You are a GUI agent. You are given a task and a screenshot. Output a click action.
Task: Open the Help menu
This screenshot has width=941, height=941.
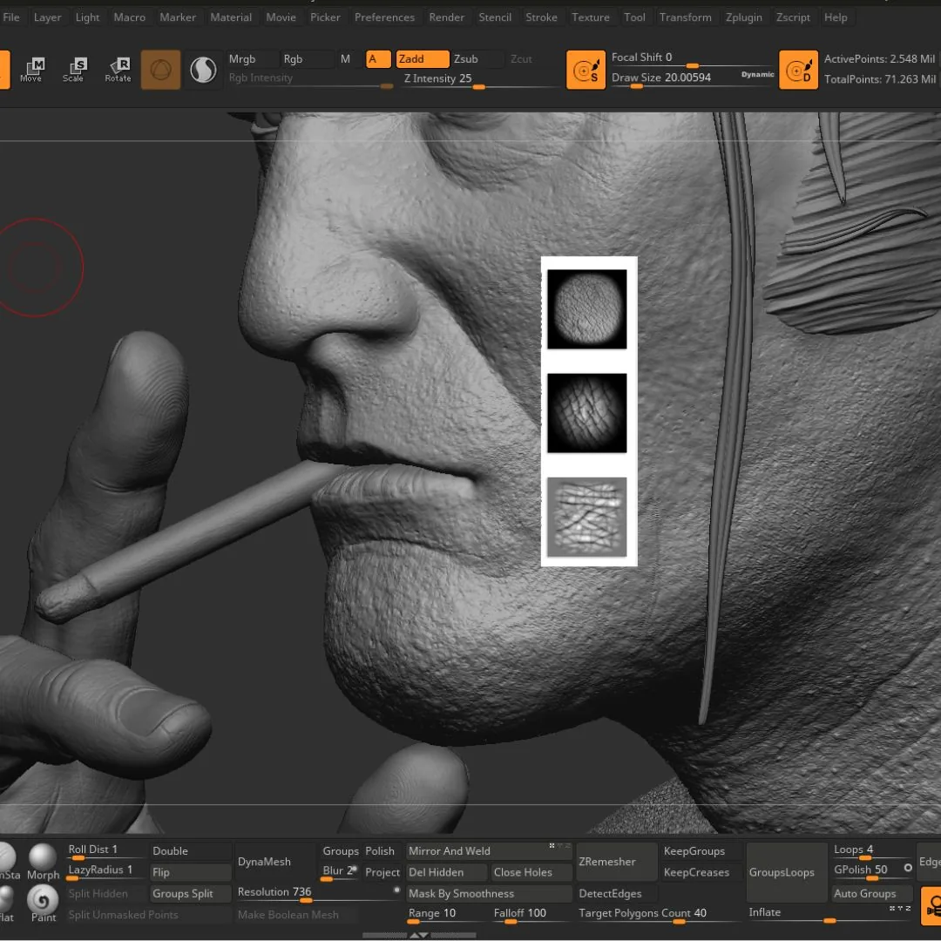coord(836,17)
